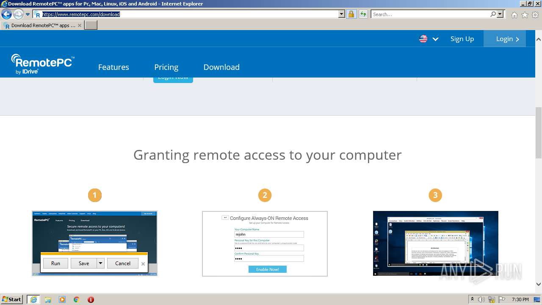
Task: Expand the language chevron dropdown
Action: [x=435, y=39]
